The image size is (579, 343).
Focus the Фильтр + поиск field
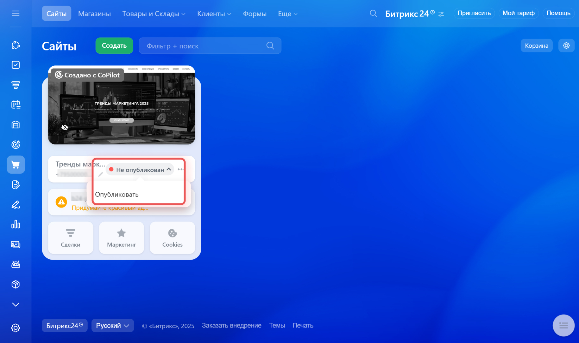(x=210, y=46)
